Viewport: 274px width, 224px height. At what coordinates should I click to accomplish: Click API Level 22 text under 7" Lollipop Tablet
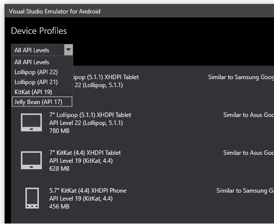tap(86, 123)
